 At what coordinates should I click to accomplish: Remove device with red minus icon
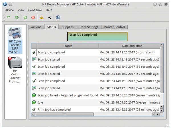pyautogui.click(x=33, y=17)
